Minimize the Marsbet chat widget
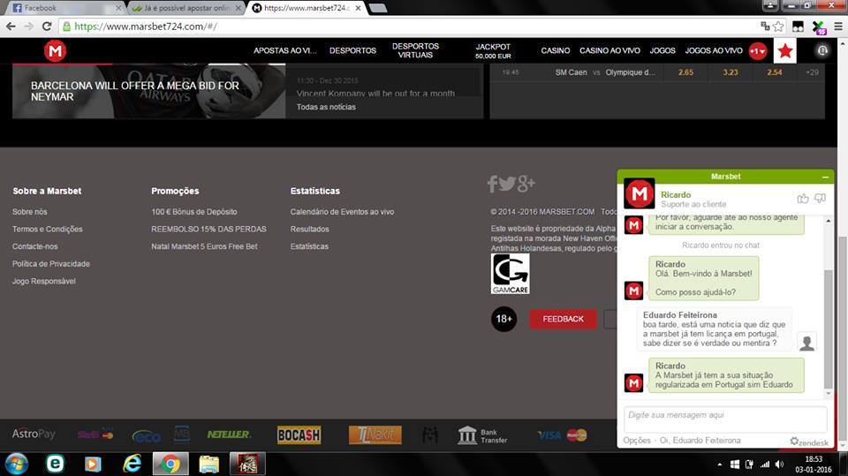This screenshot has width=848, height=476. point(825,177)
